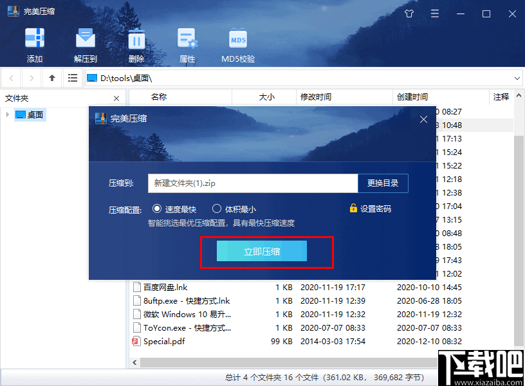525x386 pixels.
Task: Click the 压缩到 filename input field
Action: tap(253, 183)
